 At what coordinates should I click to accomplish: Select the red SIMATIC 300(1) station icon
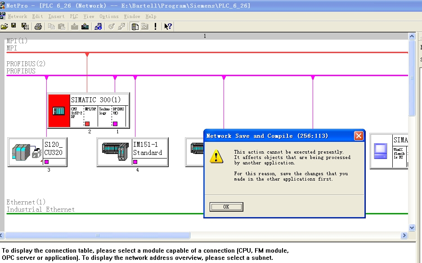(x=59, y=111)
